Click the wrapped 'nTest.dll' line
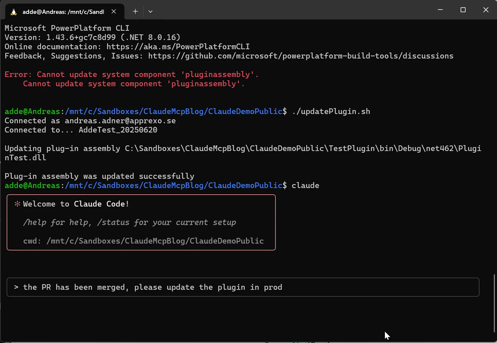The width and height of the screenshot is (497, 343). point(25,158)
